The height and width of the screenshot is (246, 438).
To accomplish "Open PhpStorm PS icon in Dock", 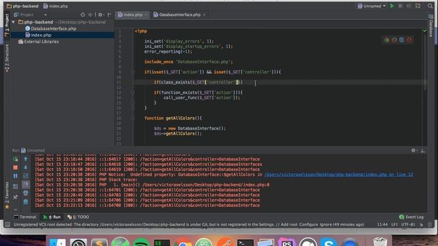I will 287,242.
